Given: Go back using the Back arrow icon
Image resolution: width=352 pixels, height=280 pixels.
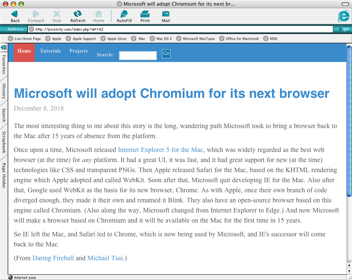Looking at the screenshot, I should click(x=15, y=14).
